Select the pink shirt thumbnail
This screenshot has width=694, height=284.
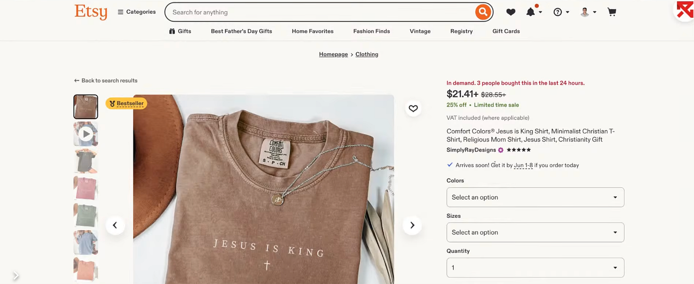pyautogui.click(x=86, y=188)
